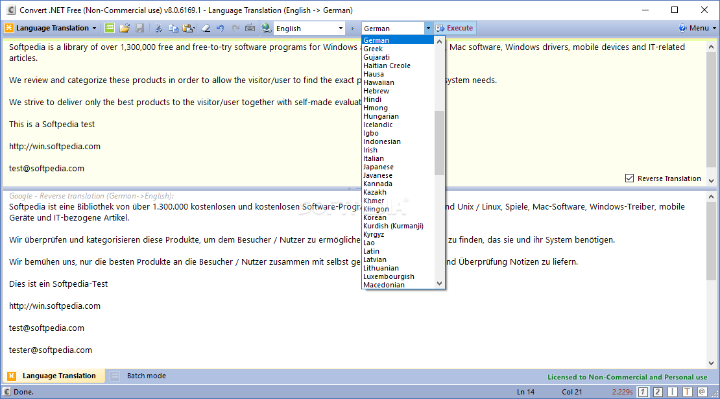
Task: Click the app icon beside Done status
Action: (7, 392)
